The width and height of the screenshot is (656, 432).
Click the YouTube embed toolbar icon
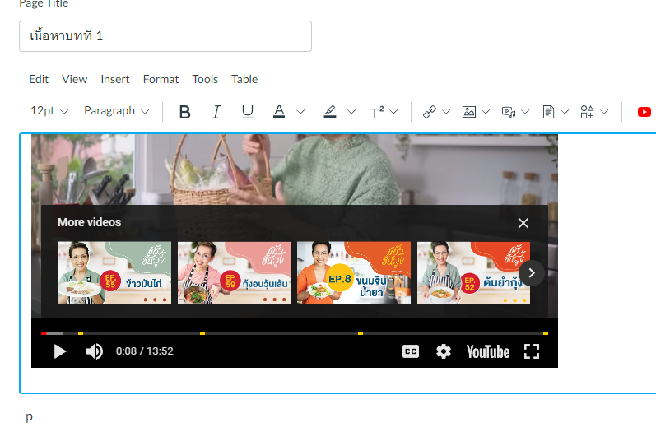(x=644, y=112)
